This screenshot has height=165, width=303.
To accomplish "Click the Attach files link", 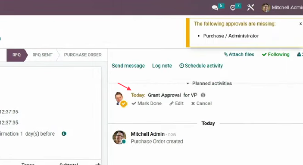I will (239, 54).
